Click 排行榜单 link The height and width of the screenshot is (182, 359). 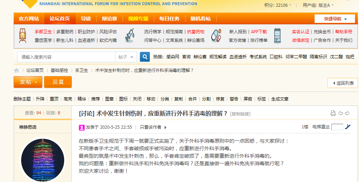(x=259, y=40)
